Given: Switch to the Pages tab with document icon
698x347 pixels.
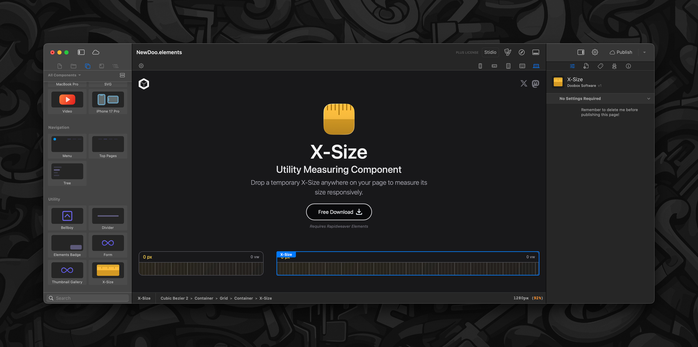Looking at the screenshot, I should pyautogui.click(x=60, y=66).
